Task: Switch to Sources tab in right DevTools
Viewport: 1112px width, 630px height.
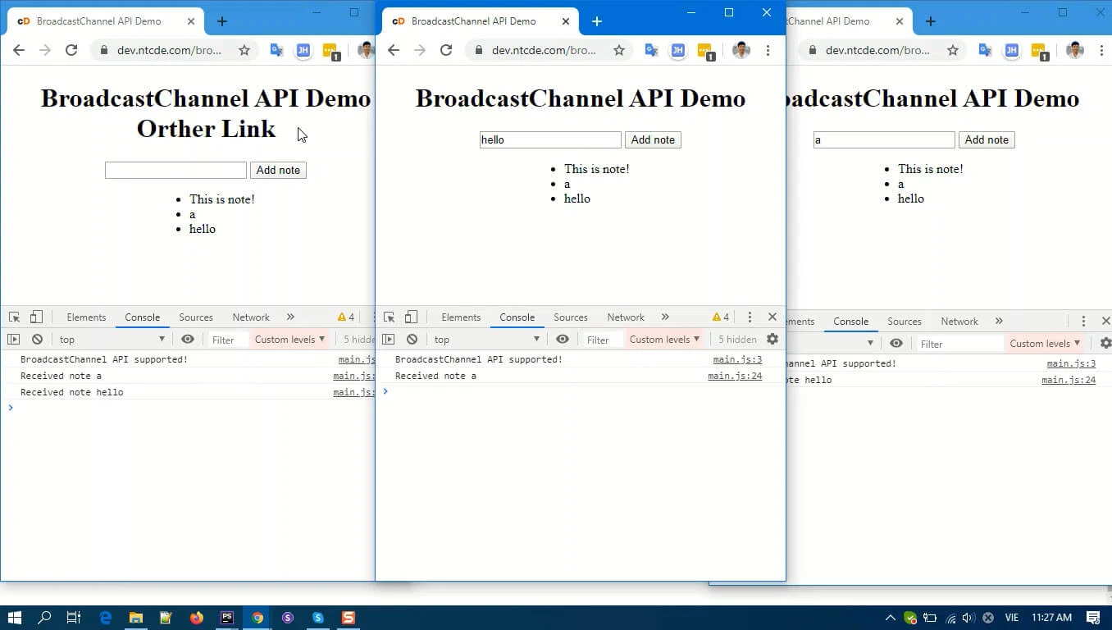Action: click(905, 322)
